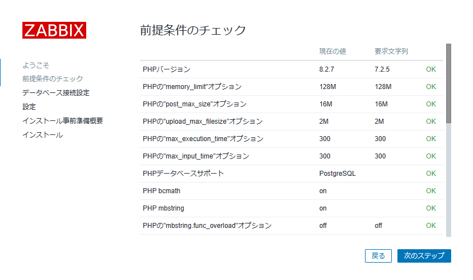Select 前提条件のチェック in sidebar
The width and height of the screenshot is (473, 280).
(x=53, y=79)
